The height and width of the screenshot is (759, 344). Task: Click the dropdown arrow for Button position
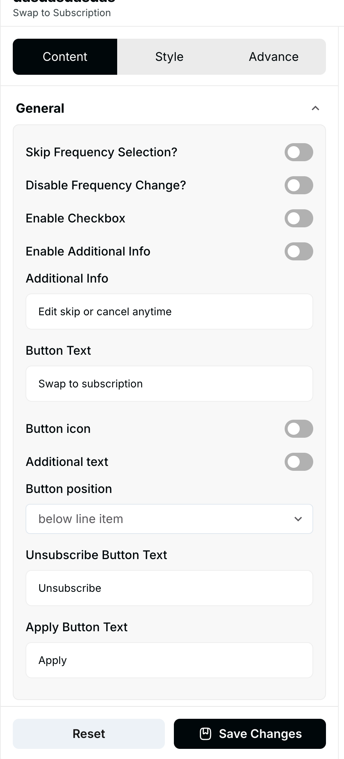(x=298, y=519)
